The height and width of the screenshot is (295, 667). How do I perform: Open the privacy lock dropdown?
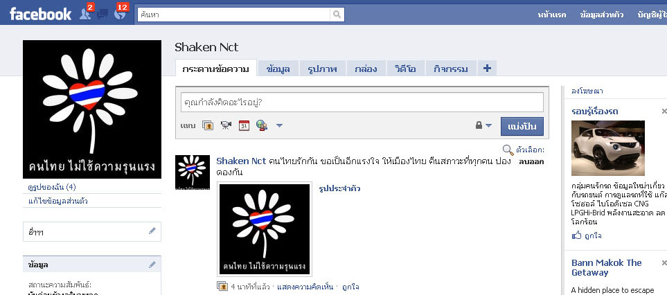click(483, 125)
